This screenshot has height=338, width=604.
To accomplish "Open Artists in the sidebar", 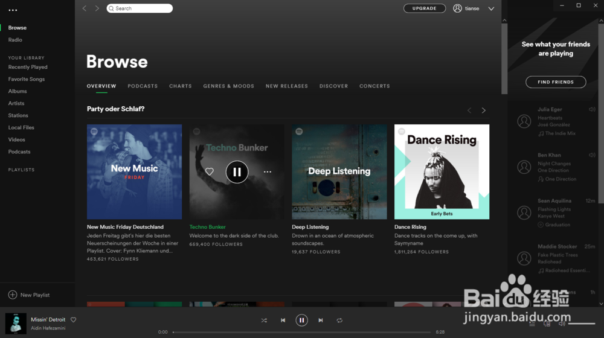I will pos(16,103).
